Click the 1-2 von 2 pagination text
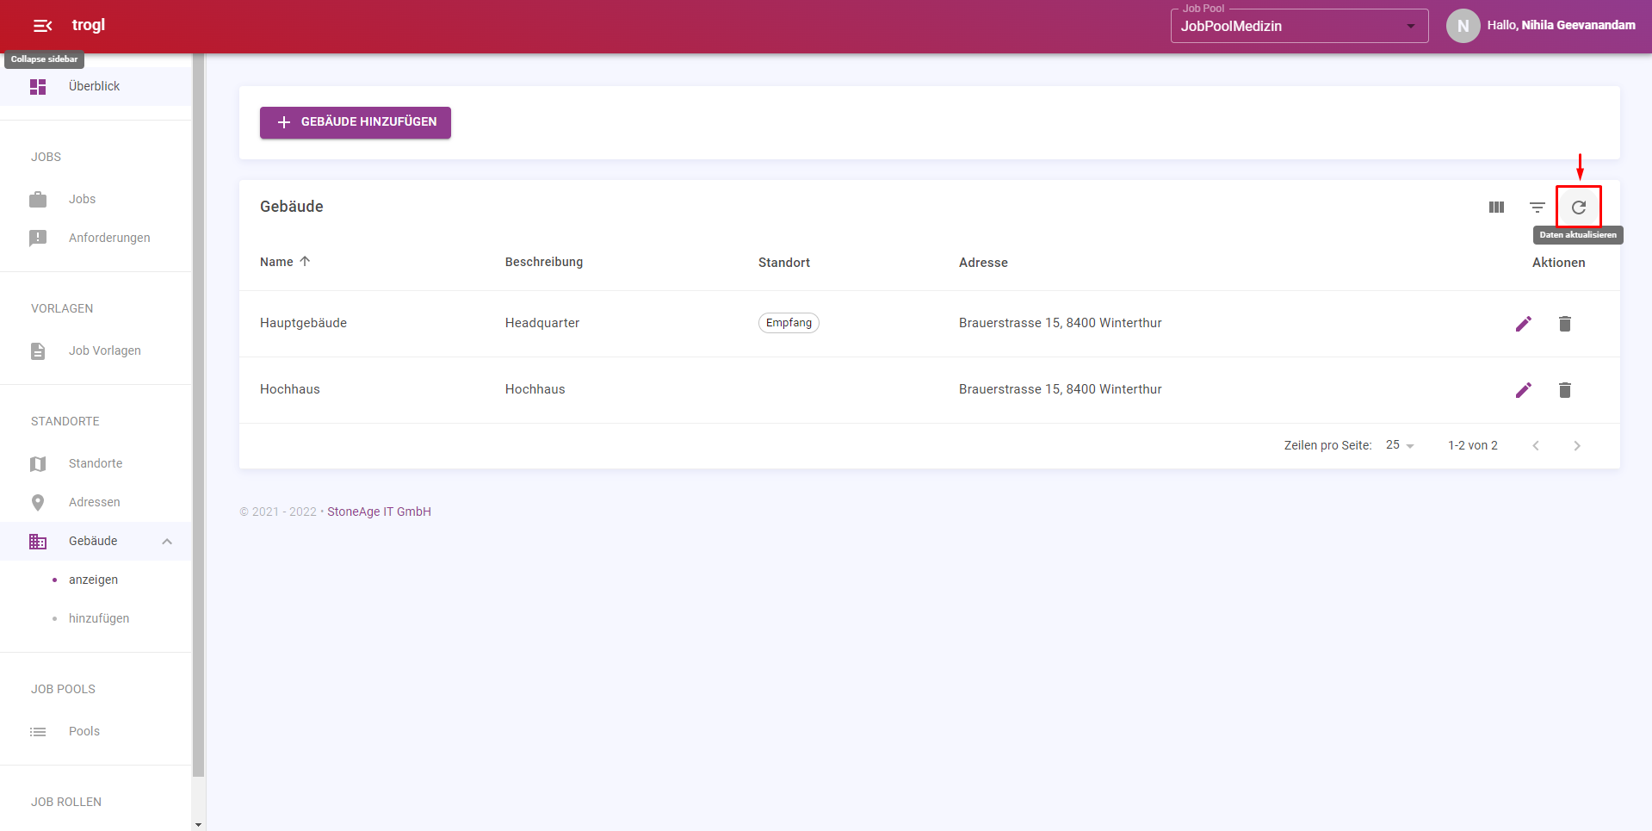This screenshot has height=831, width=1652. click(x=1473, y=445)
